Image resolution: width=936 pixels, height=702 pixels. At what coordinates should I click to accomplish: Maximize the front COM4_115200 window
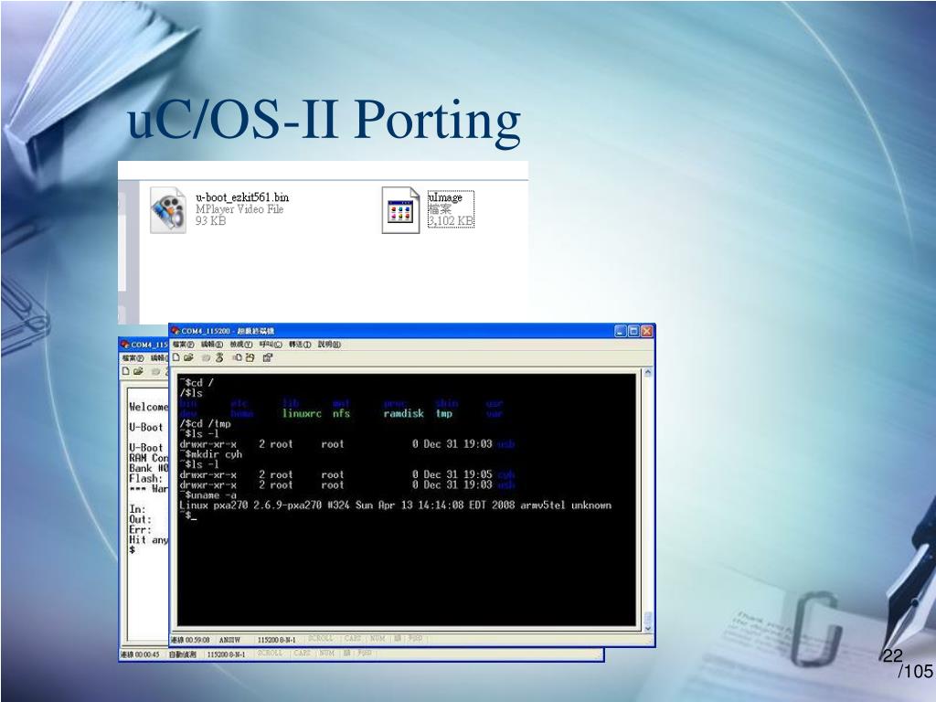pyautogui.click(x=634, y=331)
